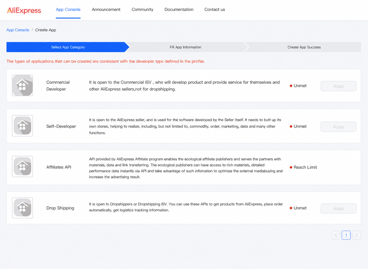Image resolution: width=368 pixels, height=269 pixels.
Task: Click the red developer type notice text
Action: [x=106, y=61]
